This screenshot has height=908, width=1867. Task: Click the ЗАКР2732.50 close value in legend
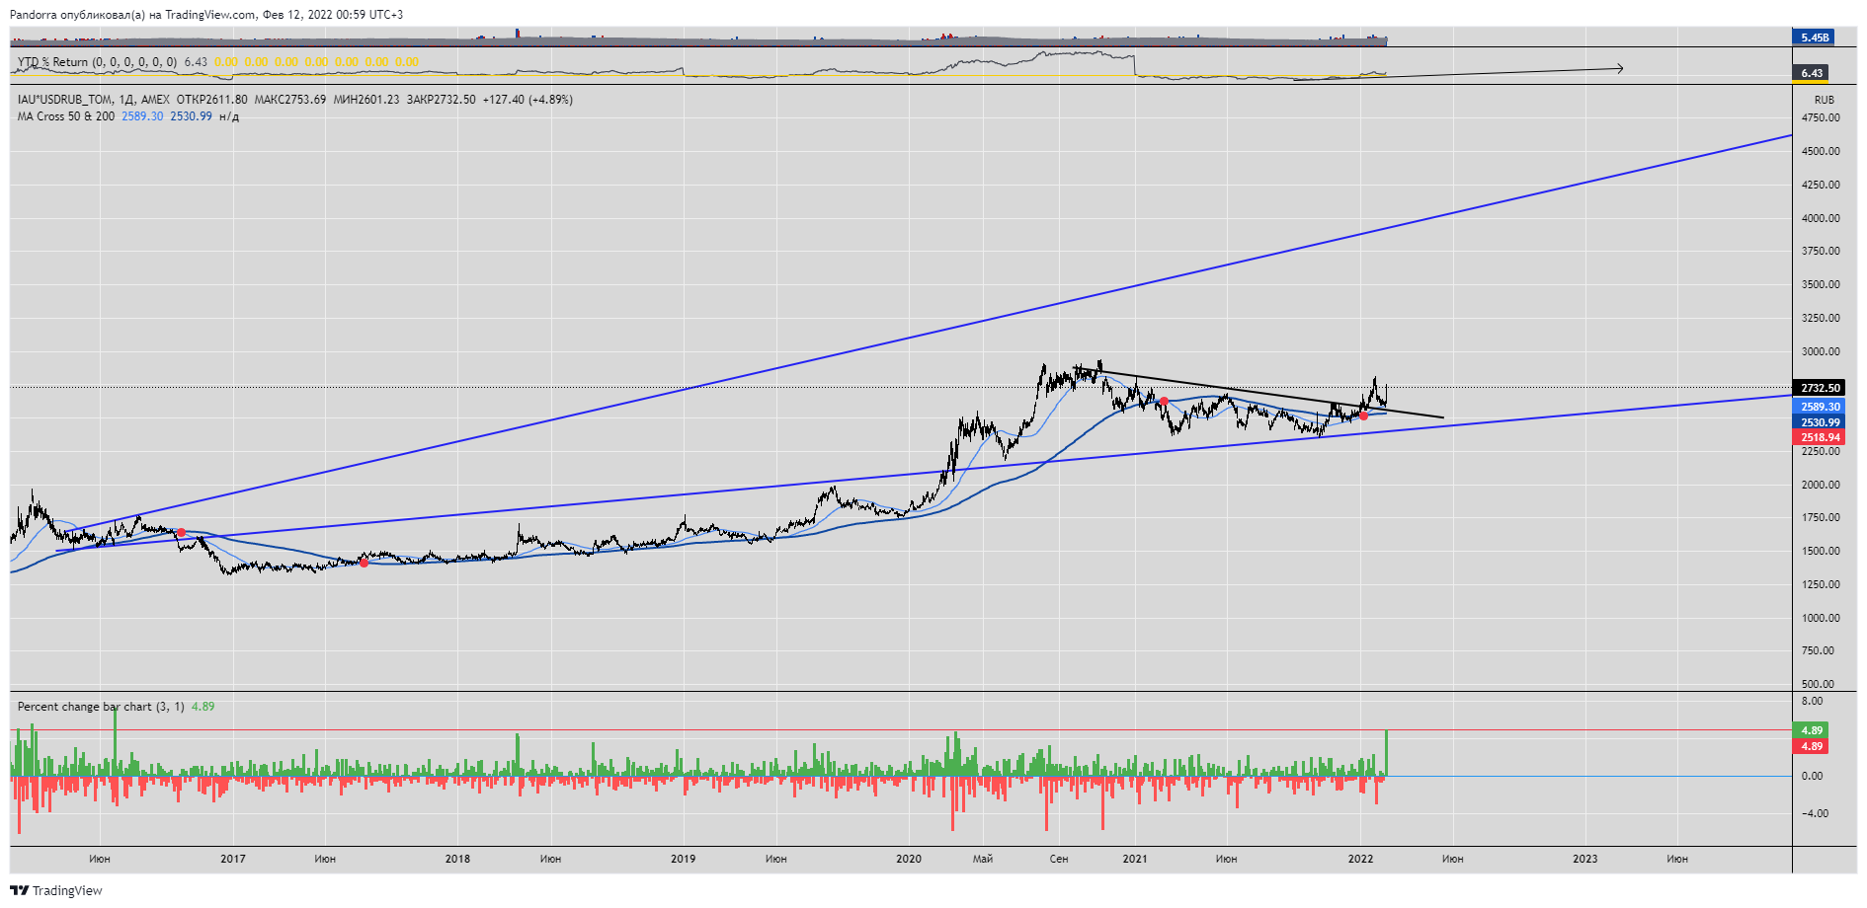coord(441,100)
